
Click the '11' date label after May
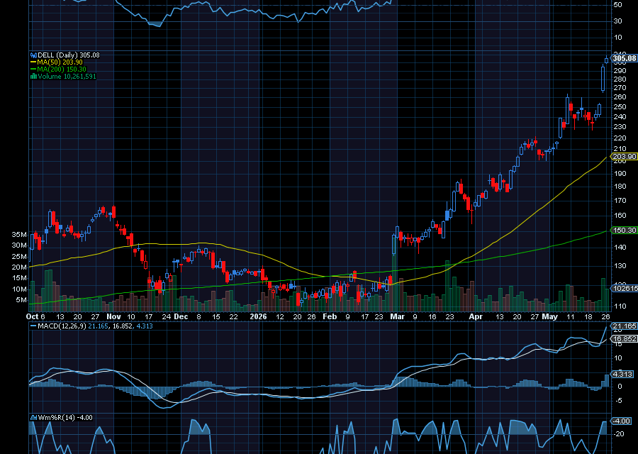coord(571,317)
